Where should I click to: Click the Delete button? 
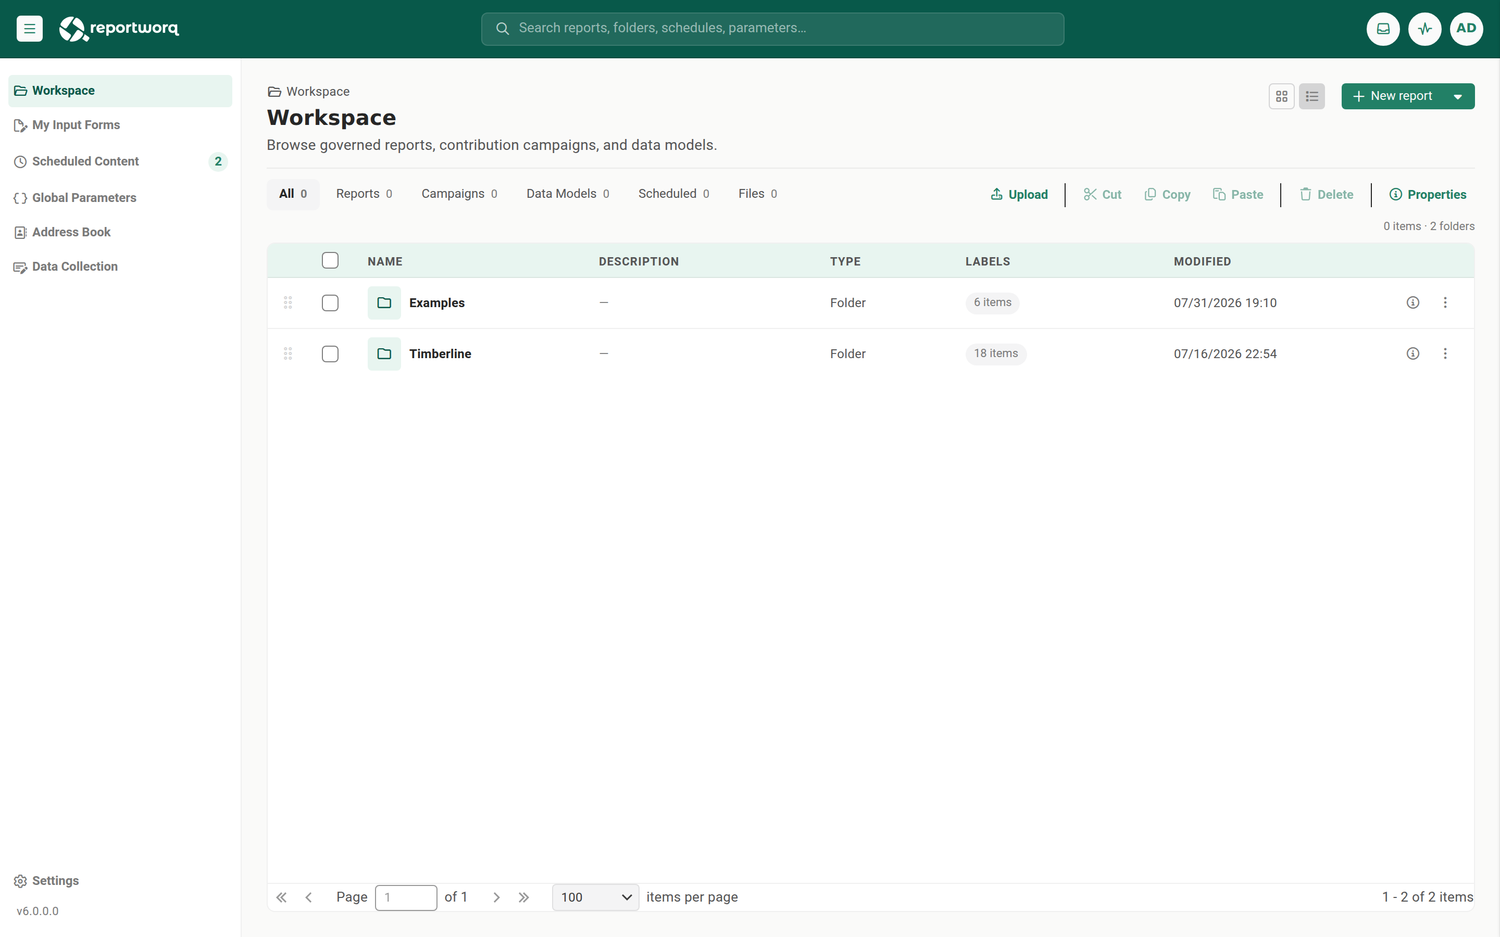point(1327,195)
